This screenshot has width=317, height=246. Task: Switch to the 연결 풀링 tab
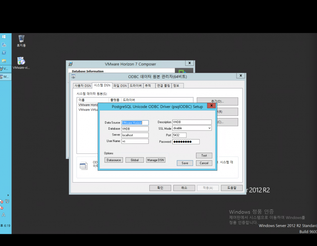164,86
